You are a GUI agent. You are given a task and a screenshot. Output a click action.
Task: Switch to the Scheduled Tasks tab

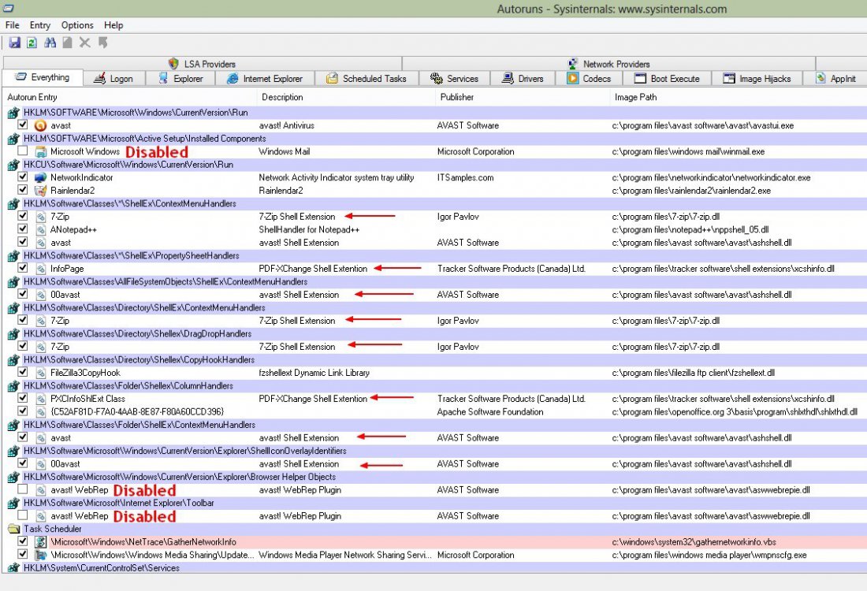pos(367,79)
